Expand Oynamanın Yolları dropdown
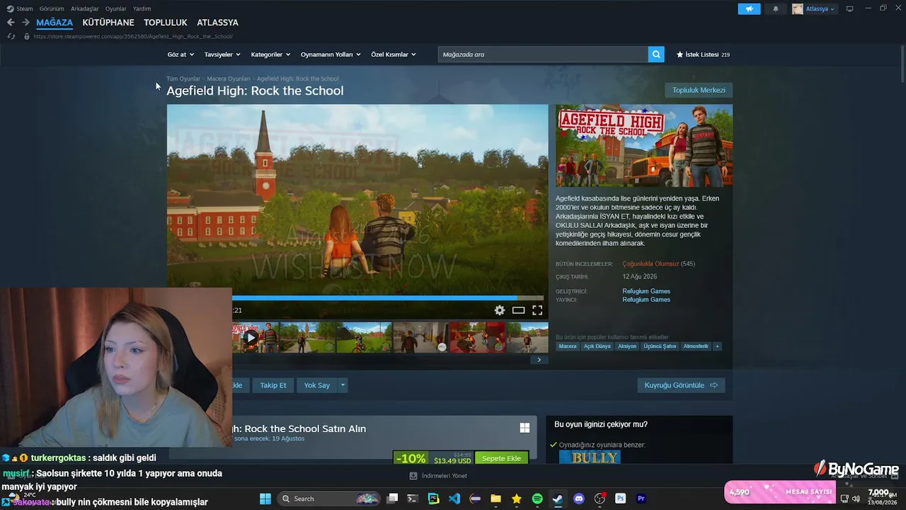 click(331, 55)
